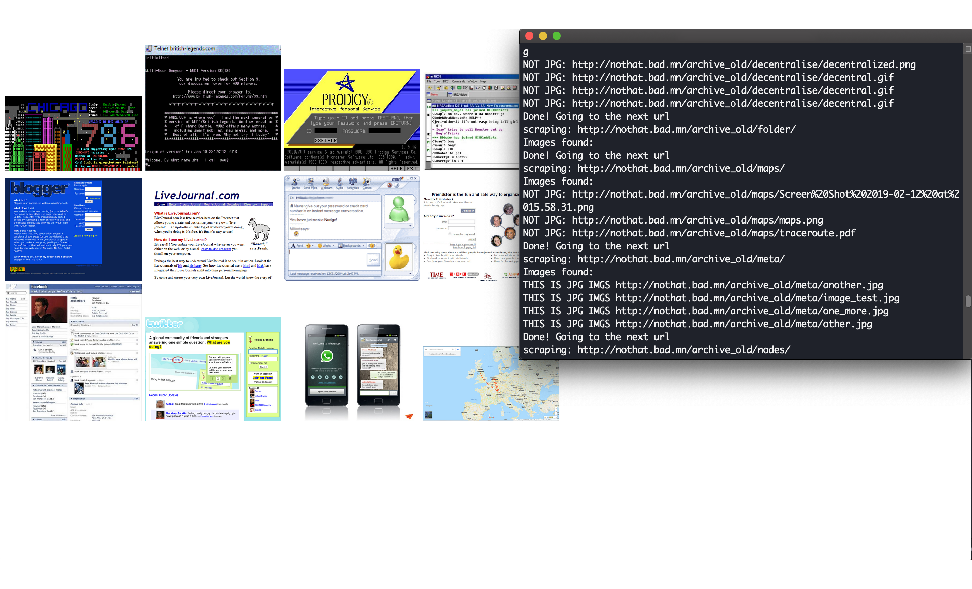Image resolution: width=972 pixels, height=589 pixels.
Task: Click the 'scraping: …/archive_old/folder/' line
Action: [659, 129]
